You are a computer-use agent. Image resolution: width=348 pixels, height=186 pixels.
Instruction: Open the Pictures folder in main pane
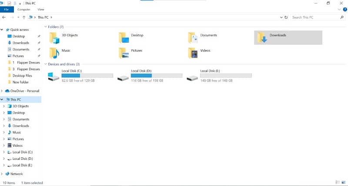click(124, 53)
